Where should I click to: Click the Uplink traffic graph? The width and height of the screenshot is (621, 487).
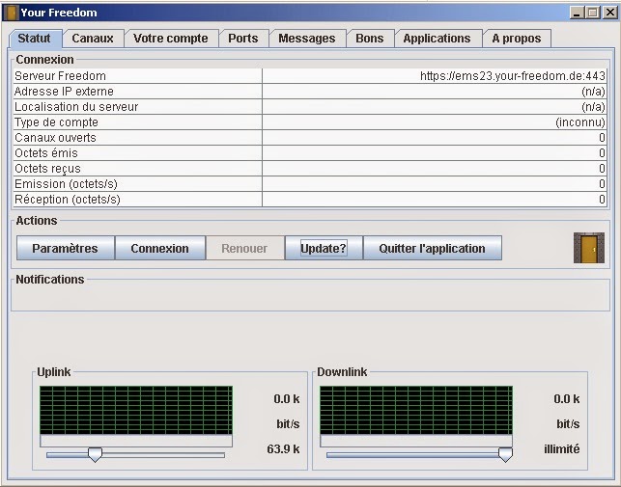[136, 411]
